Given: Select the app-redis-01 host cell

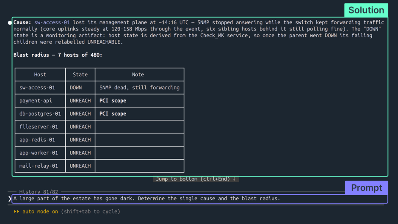Looking at the screenshot, I should pyautogui.click(x=40, y=140).
